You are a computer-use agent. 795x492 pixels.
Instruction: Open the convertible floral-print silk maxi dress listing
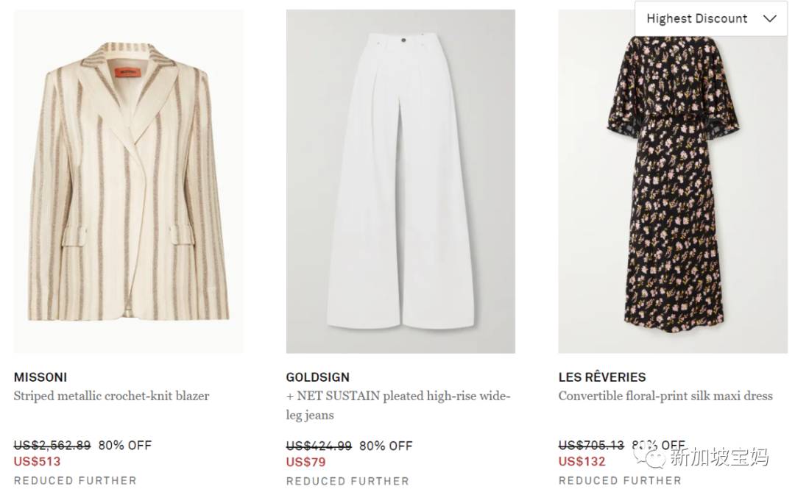(665, 396)
